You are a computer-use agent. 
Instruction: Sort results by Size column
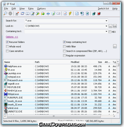click(97, 62)
